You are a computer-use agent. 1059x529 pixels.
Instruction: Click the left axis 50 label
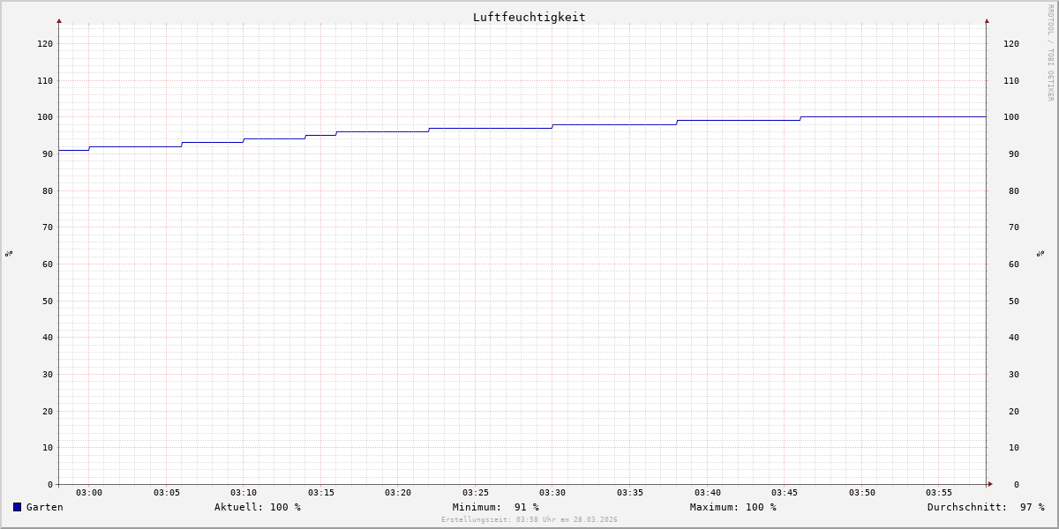(x=48, y=301)
